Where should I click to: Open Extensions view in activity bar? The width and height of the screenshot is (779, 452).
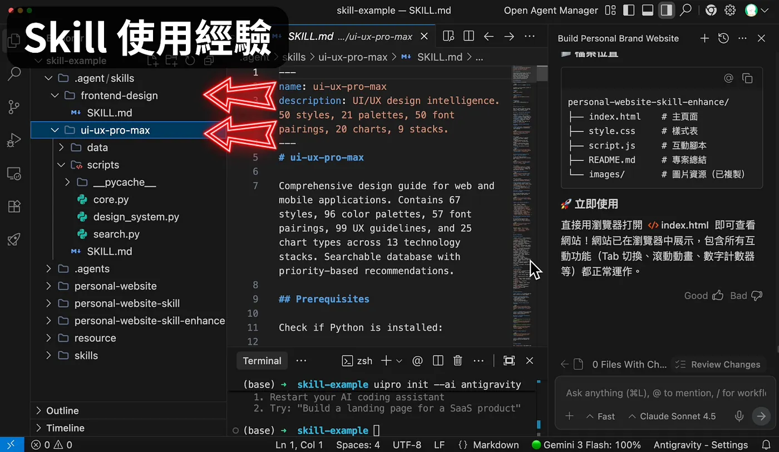14,207
